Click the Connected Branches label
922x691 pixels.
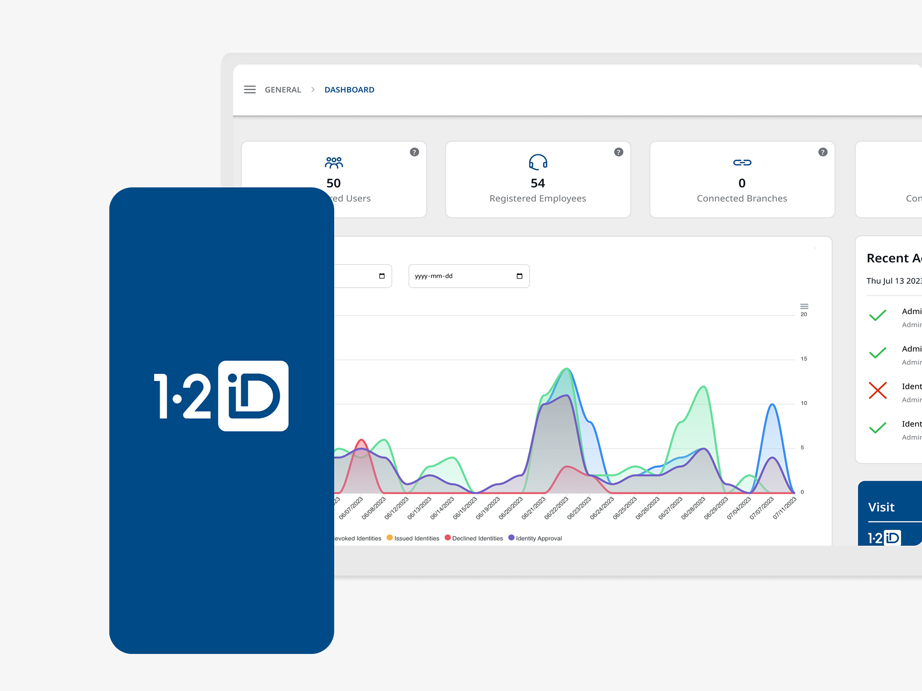742,198
